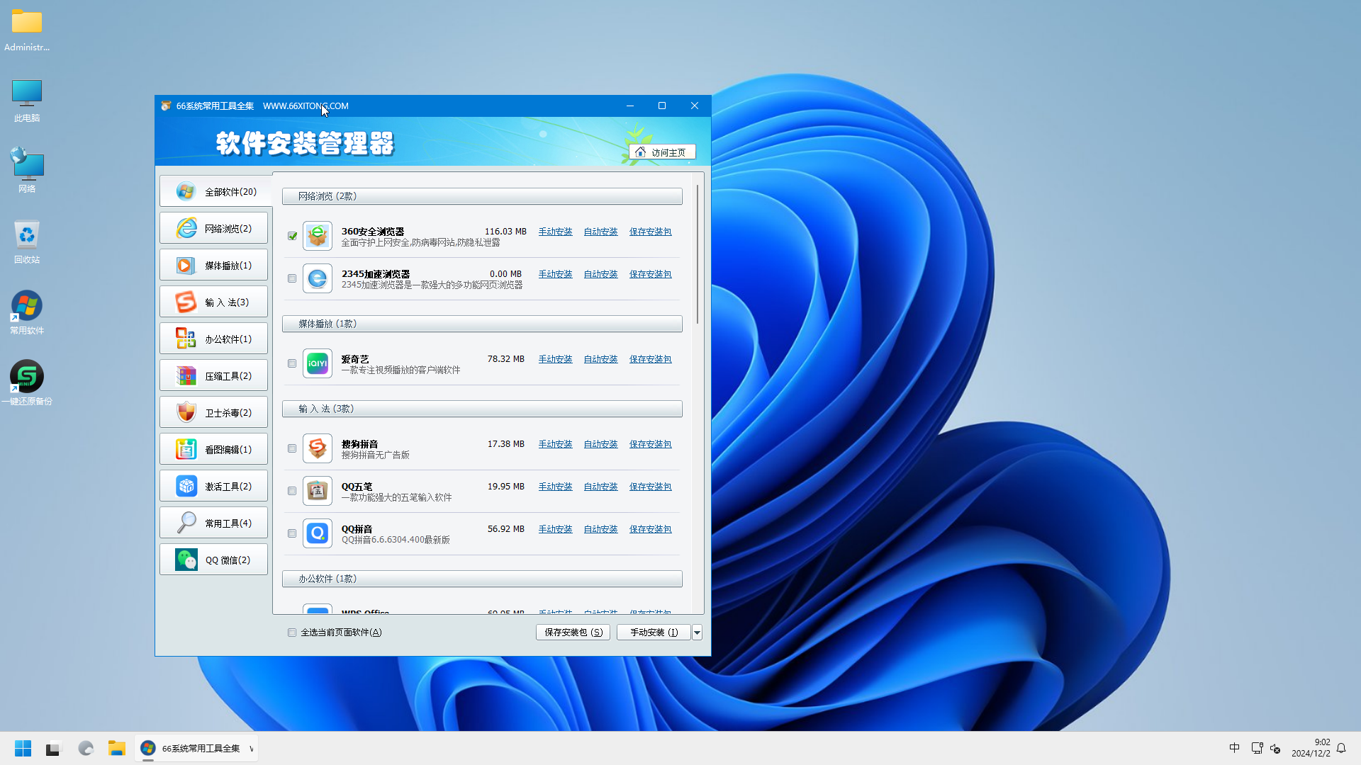
Task: Launch Edge browser from taskbar
Action: pyautogui.click(x=86, y=748)
